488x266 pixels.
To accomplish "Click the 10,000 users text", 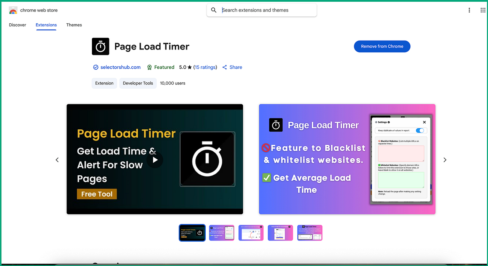I will (x=173, y=83).
